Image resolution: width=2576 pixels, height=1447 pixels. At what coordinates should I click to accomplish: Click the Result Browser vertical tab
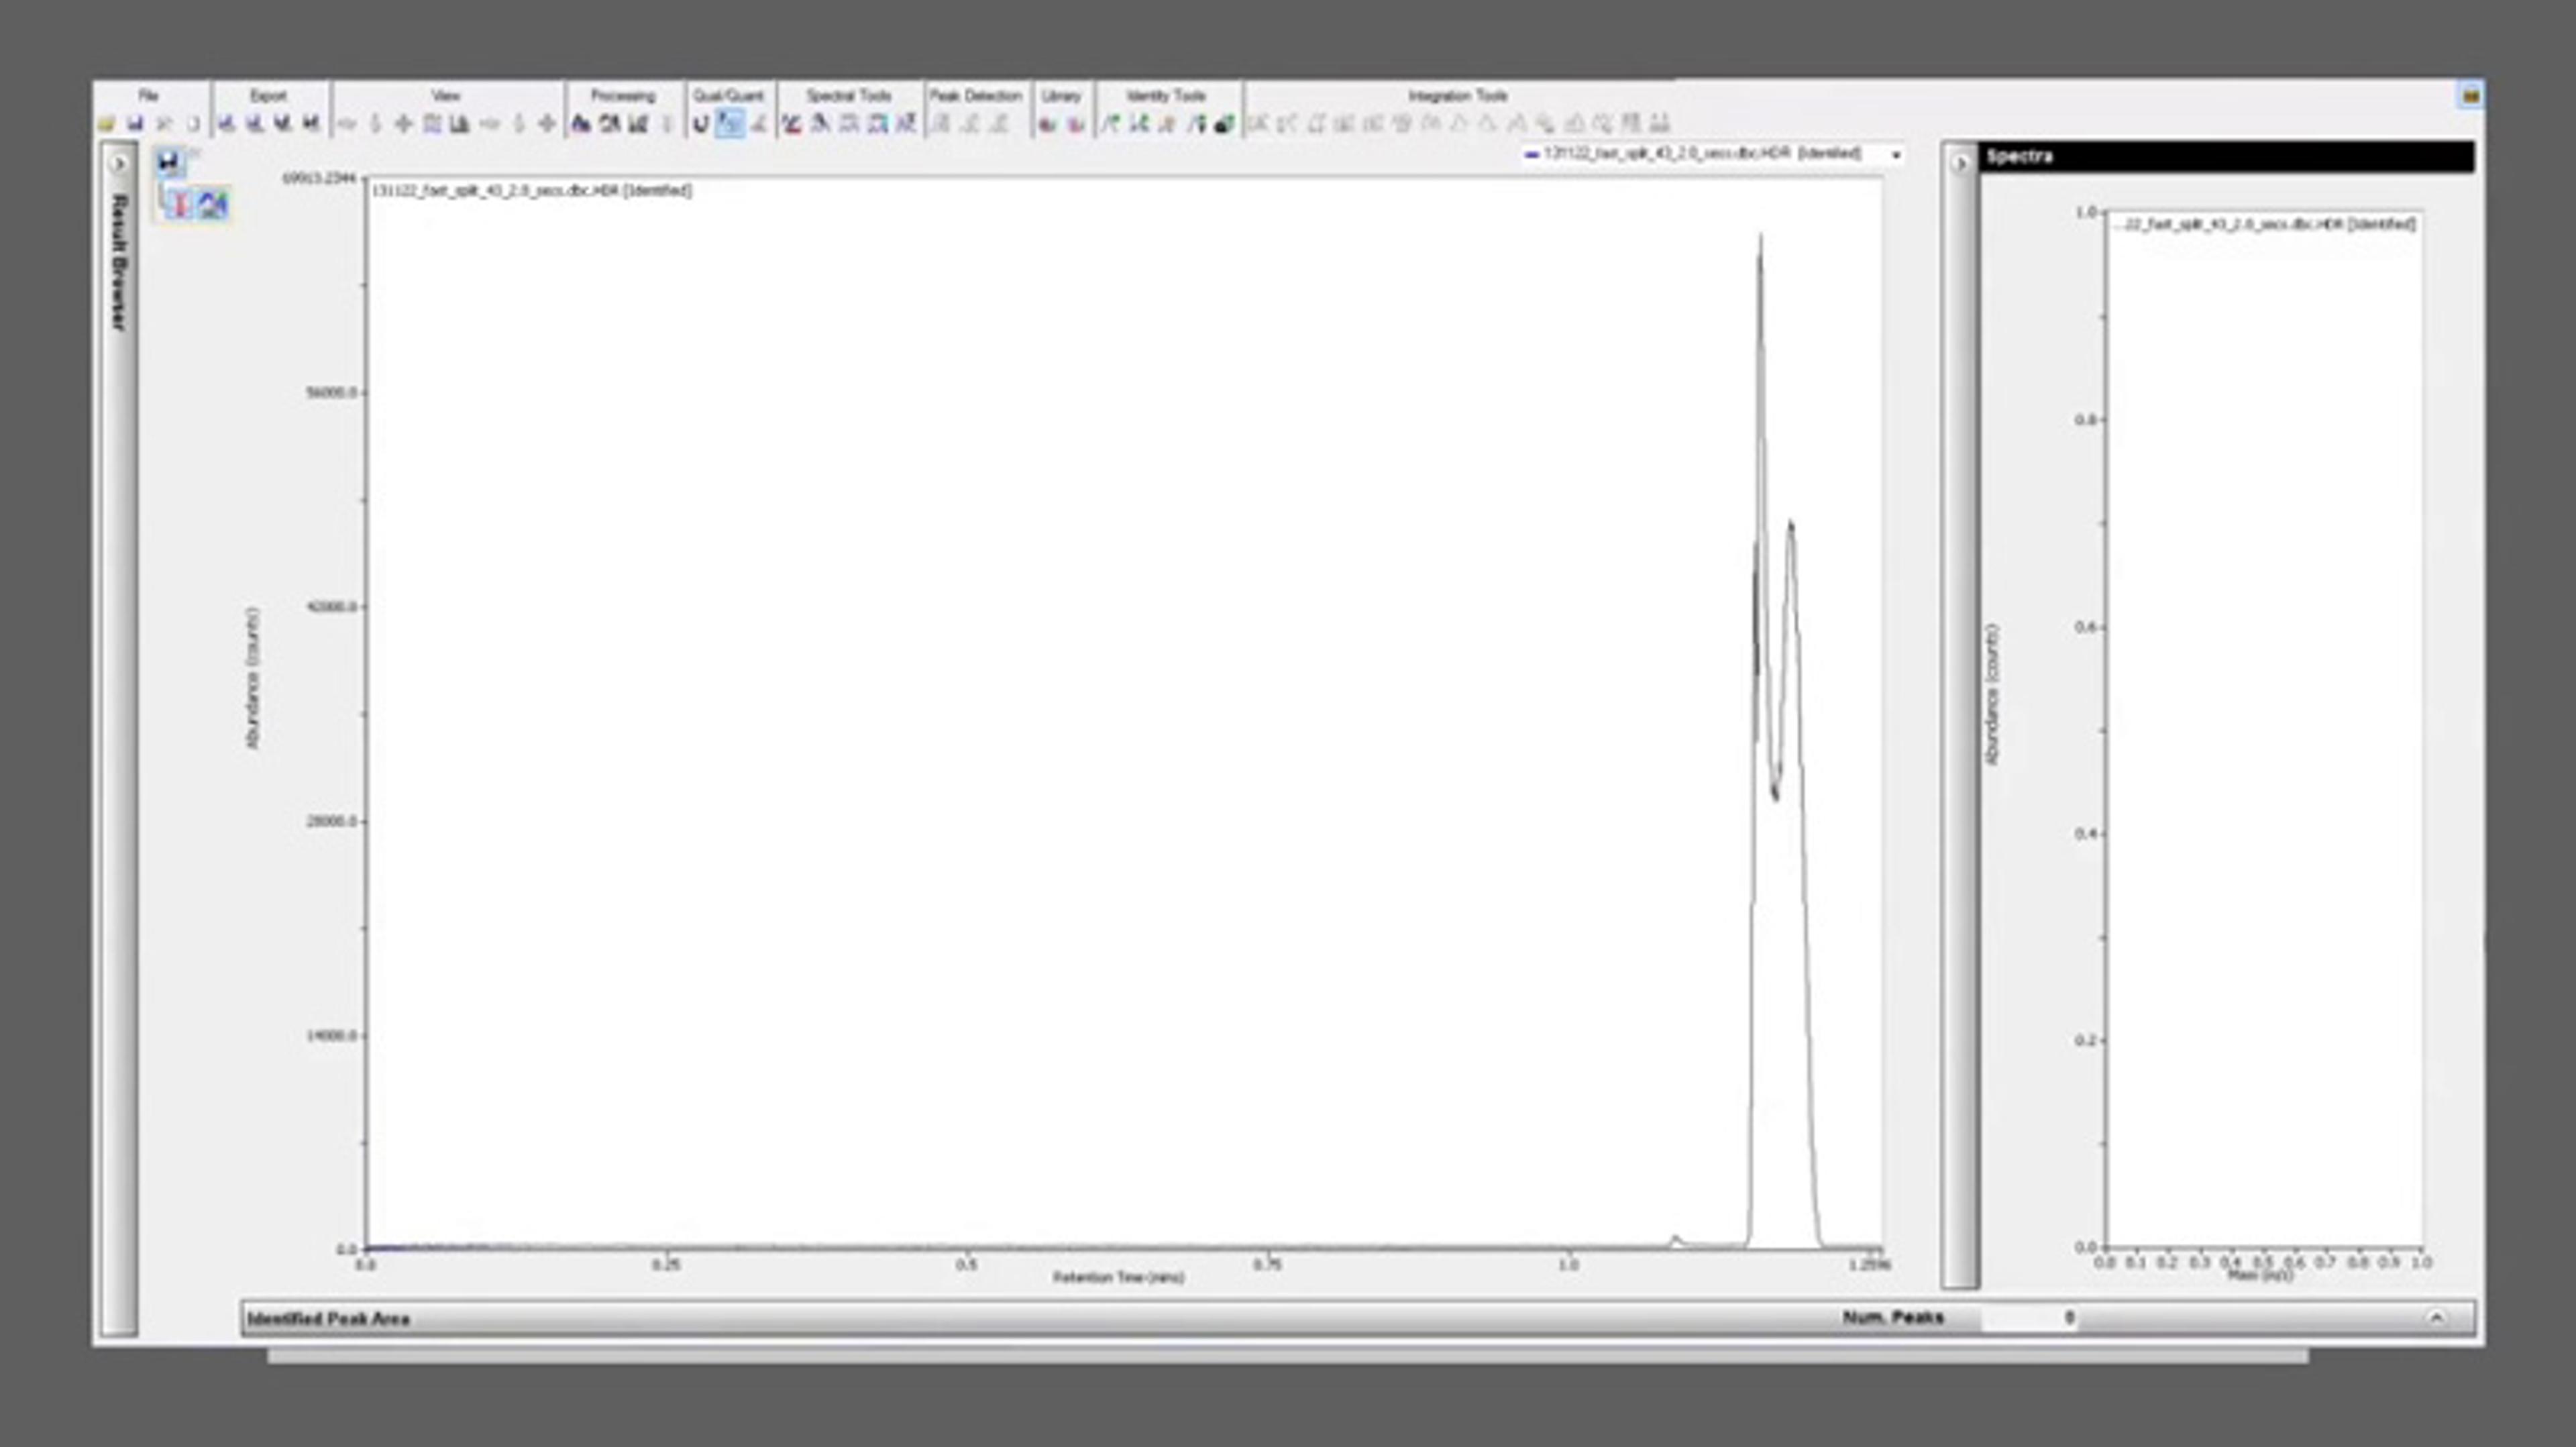coord(119,262)
